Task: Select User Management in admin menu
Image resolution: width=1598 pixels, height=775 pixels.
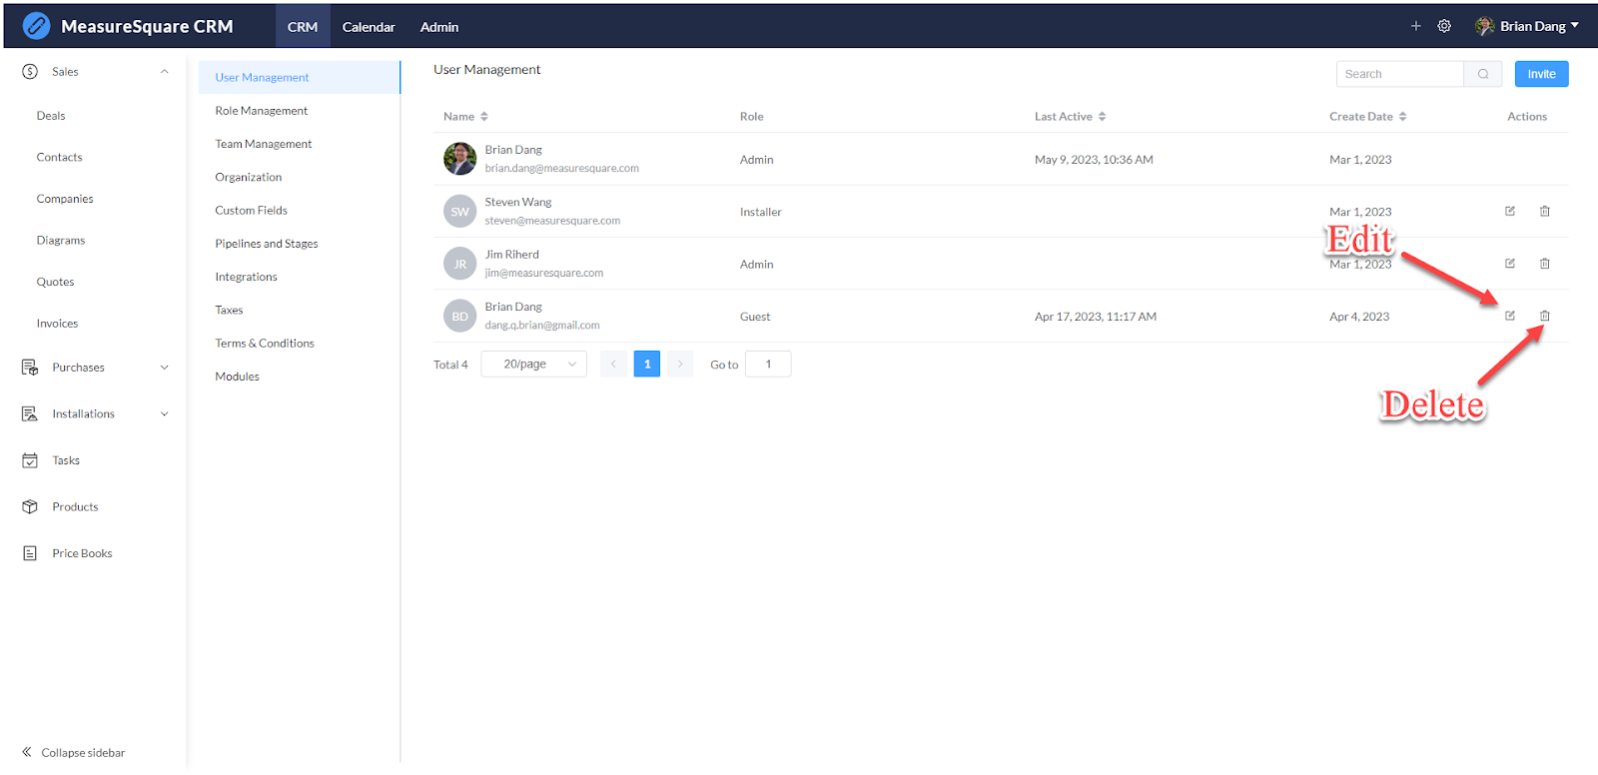Action: pyautogui.click(x=300, y=77)
